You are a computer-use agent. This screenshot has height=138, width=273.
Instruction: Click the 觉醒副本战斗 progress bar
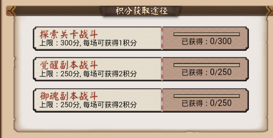[206, 65]
